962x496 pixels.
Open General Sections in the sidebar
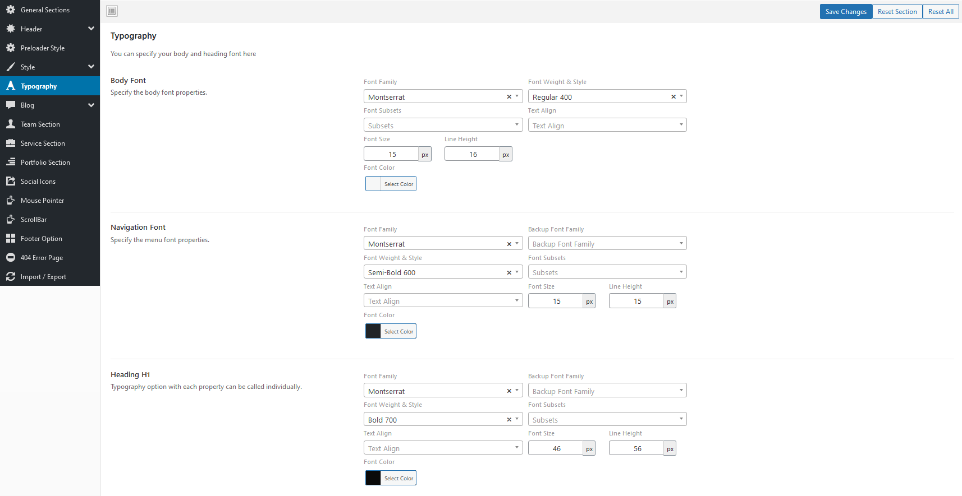pos(50,10)
